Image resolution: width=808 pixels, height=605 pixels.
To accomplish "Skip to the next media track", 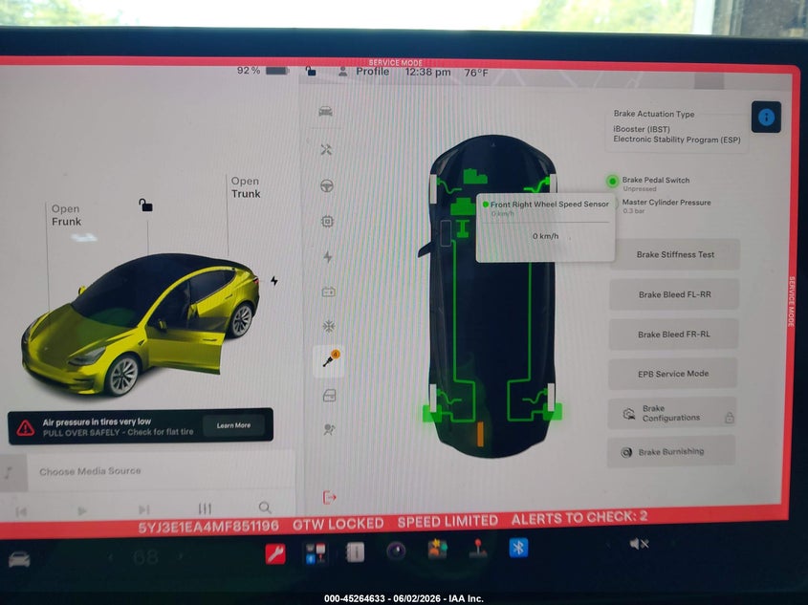I will pos(143,509).
